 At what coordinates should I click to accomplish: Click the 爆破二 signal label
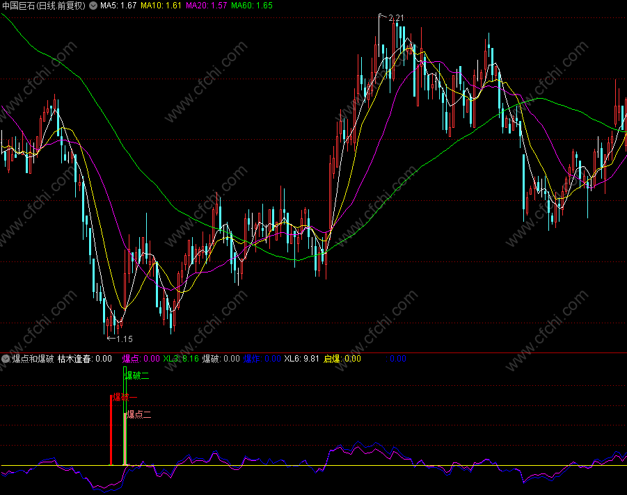(137, 375)
